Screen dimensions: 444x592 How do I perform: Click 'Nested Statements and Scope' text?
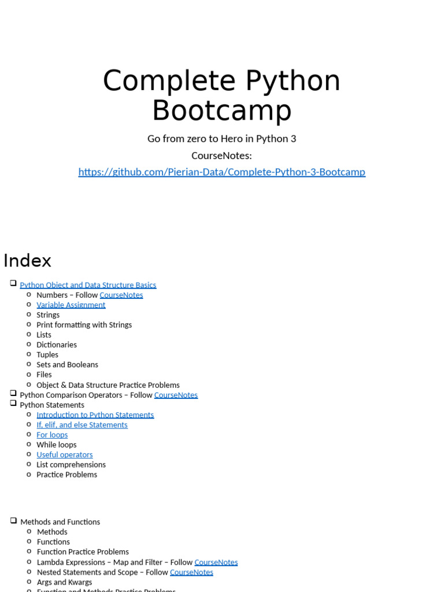[87, 572]
